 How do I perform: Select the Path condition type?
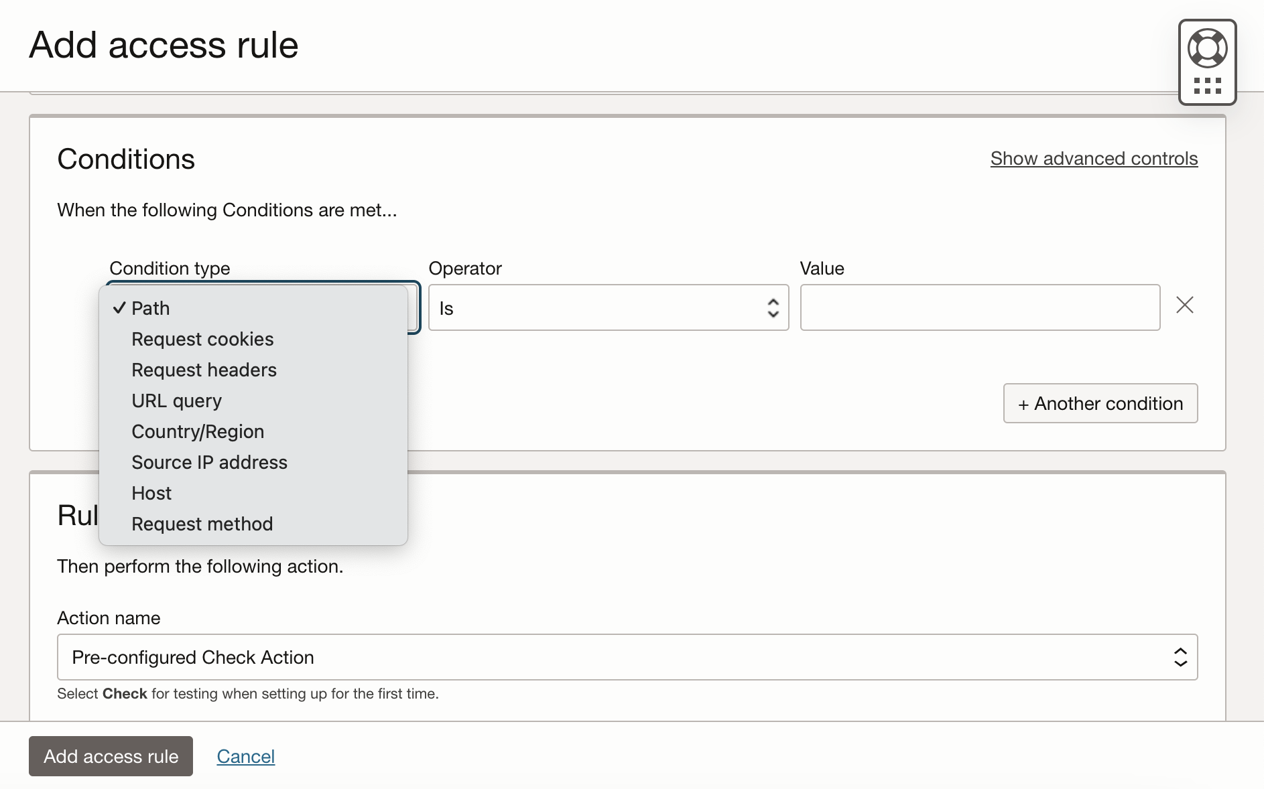[151, 308]
